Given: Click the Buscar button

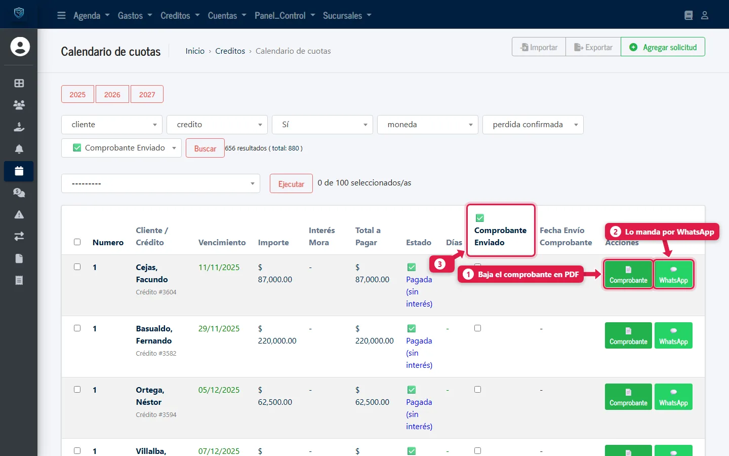Looking at the screenshot, I should pos(205,148).
